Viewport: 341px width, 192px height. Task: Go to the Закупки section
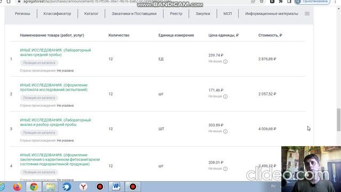(x=202, y=13)
